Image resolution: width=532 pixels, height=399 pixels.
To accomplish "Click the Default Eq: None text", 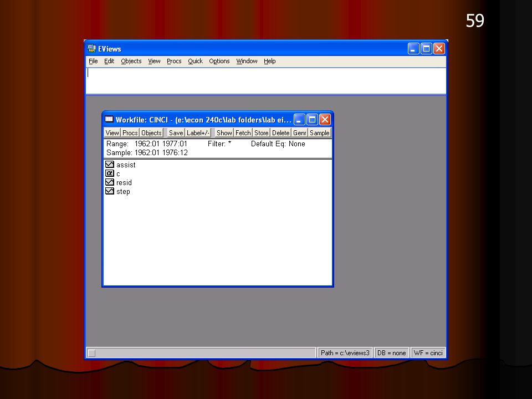I will [x=278, y=144].
